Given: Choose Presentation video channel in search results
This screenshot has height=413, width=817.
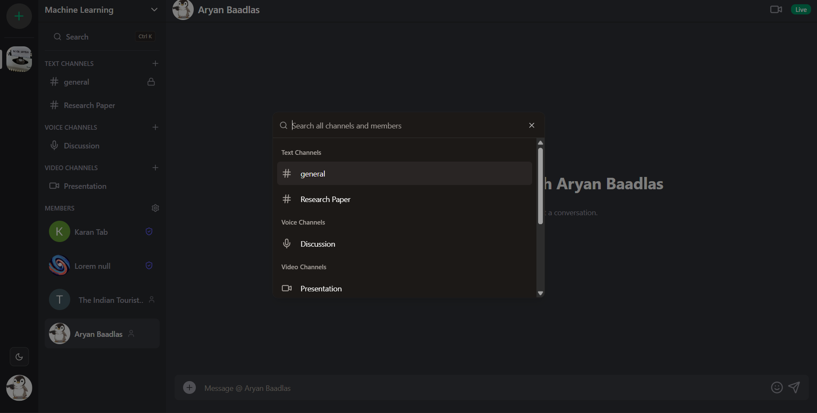Looking at the screenshot, I should pyautogui.click(x=404, y=288).
